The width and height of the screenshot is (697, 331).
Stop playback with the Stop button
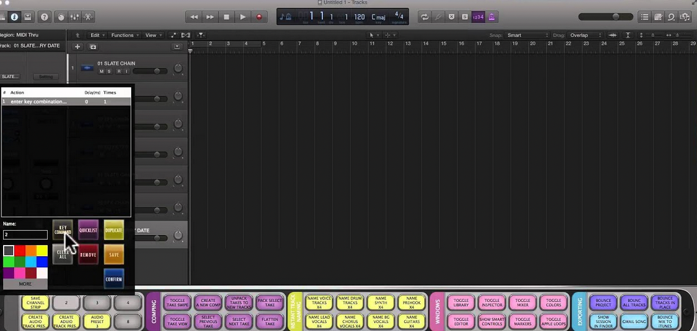(227, 17)
